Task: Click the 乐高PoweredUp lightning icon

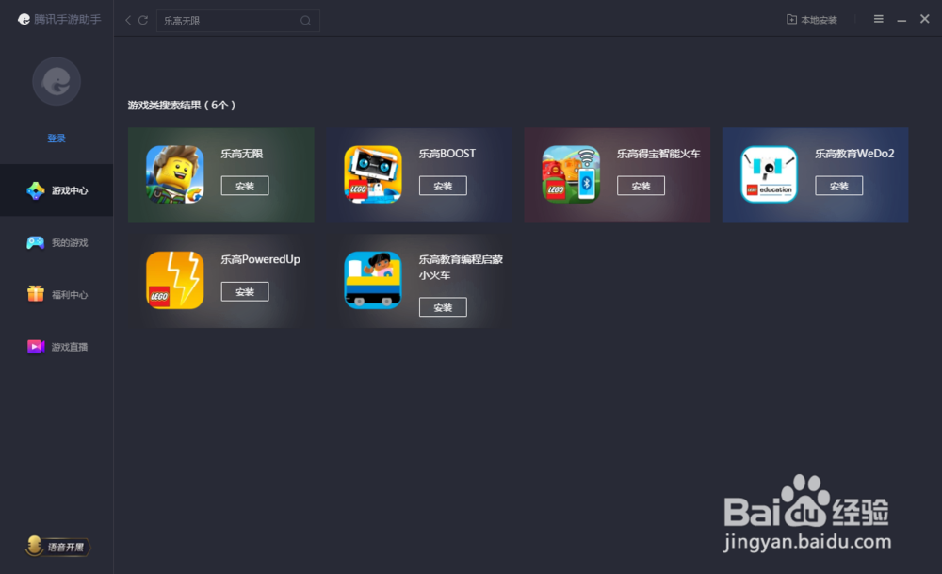Action: click(x=175, y=280)
